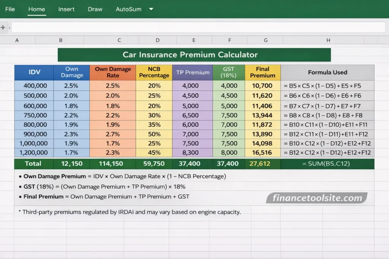Image resolution: width=389 pixels, height=259 pixels.
Task: Select the Home tab
Action: tap(37, 9)
